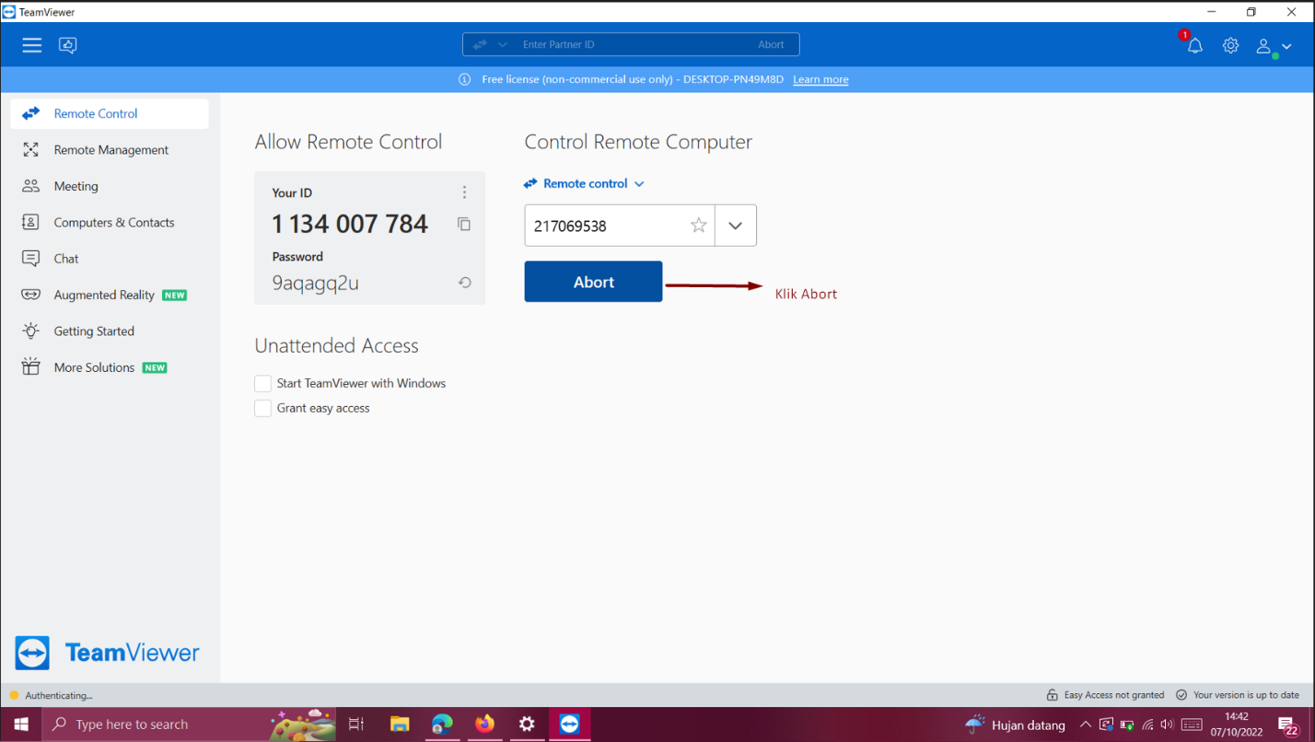
Task: Click the TeamViewer logo in the sidebar
Action: (108, 653)
